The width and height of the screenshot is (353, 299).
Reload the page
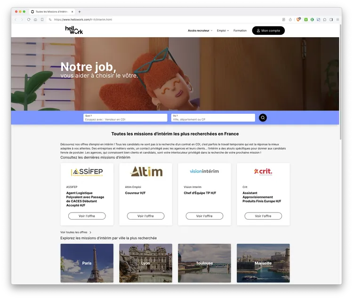(x=29, y=20)
